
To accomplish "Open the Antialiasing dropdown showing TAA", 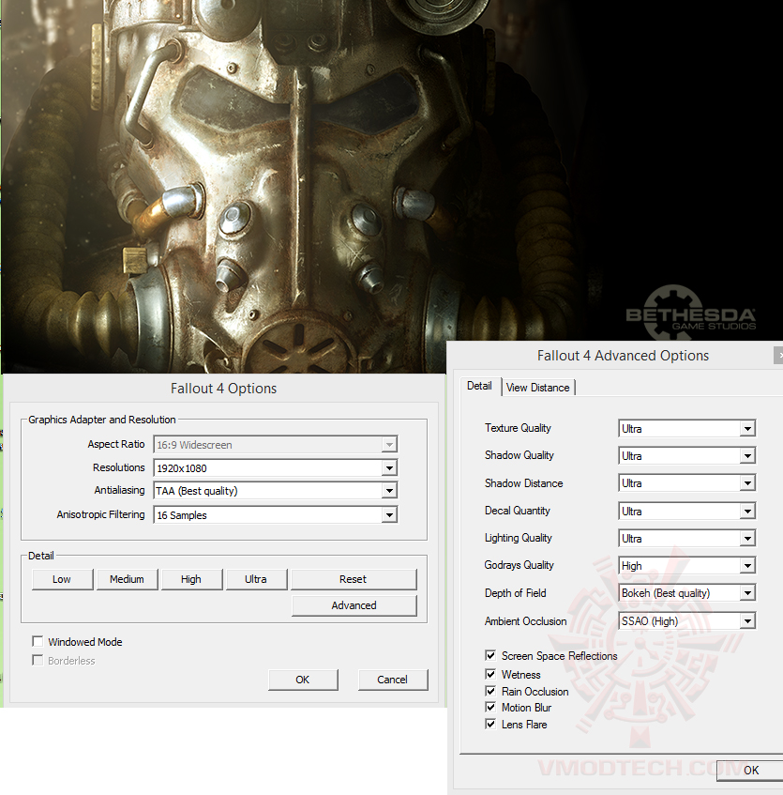I will pyautogui.click(x=275, y=490).
